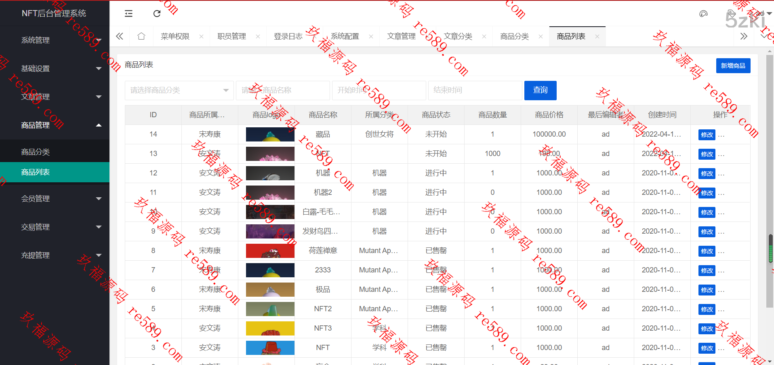Viewport: 774px width, 365px height.
Task: Collapse the sidebar using the fold icon
Action: click(128, 13)
